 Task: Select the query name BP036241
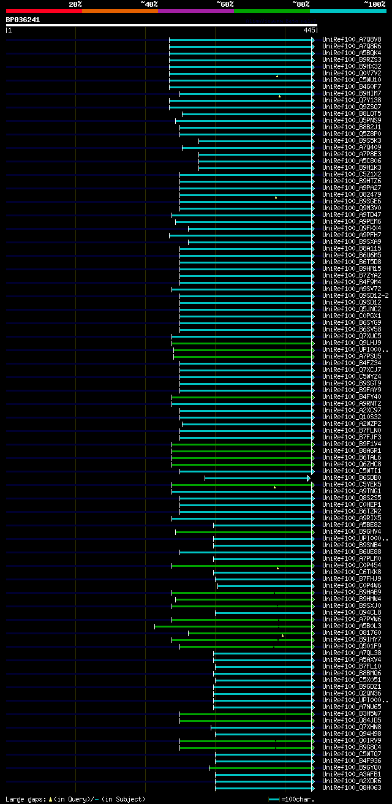tap(23, 20)
